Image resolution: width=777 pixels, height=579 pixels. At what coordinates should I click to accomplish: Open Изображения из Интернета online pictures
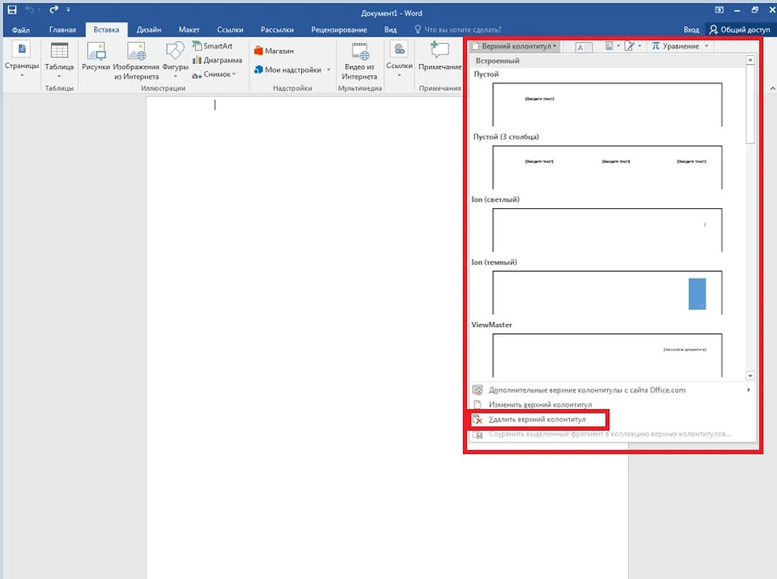click(135, 60)
